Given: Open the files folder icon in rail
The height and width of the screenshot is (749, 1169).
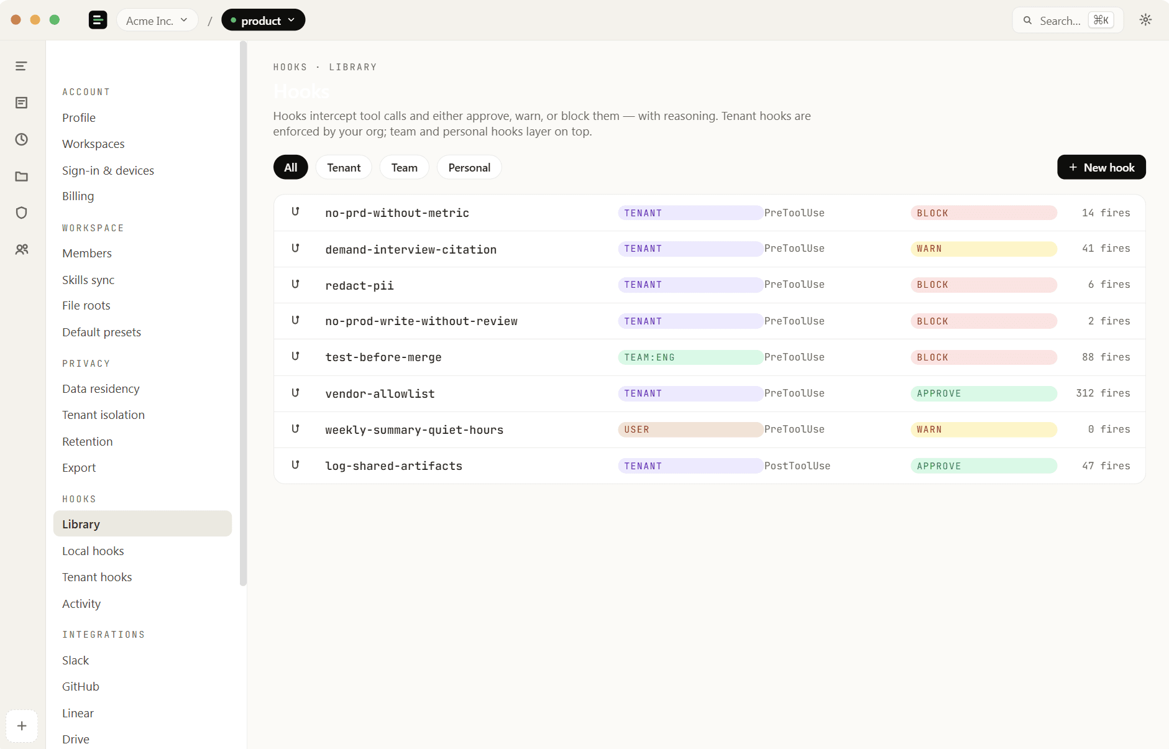Looking at the screenshot, I should pyautogui.click(x=22, y=176).
